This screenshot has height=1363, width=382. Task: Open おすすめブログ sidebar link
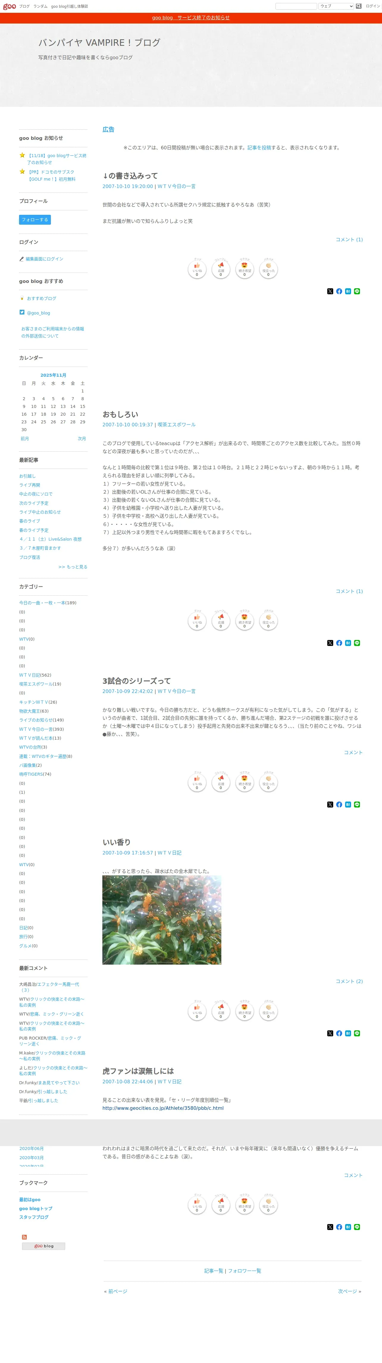(41, 298)
